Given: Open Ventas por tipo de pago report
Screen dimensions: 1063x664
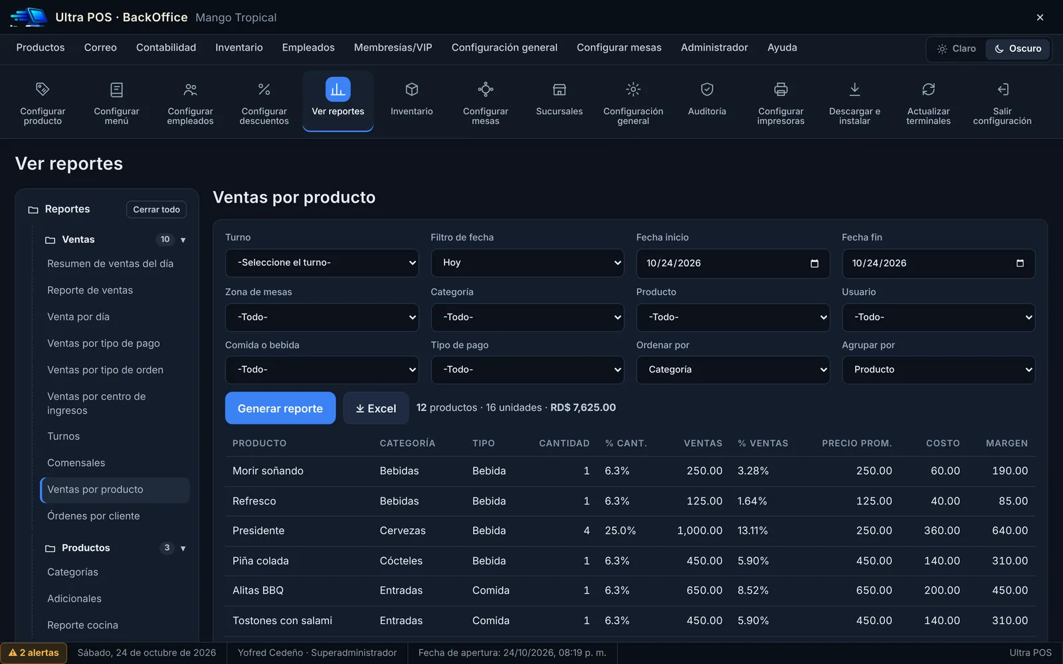Looking at the screenshot, I should coord(104,343).
